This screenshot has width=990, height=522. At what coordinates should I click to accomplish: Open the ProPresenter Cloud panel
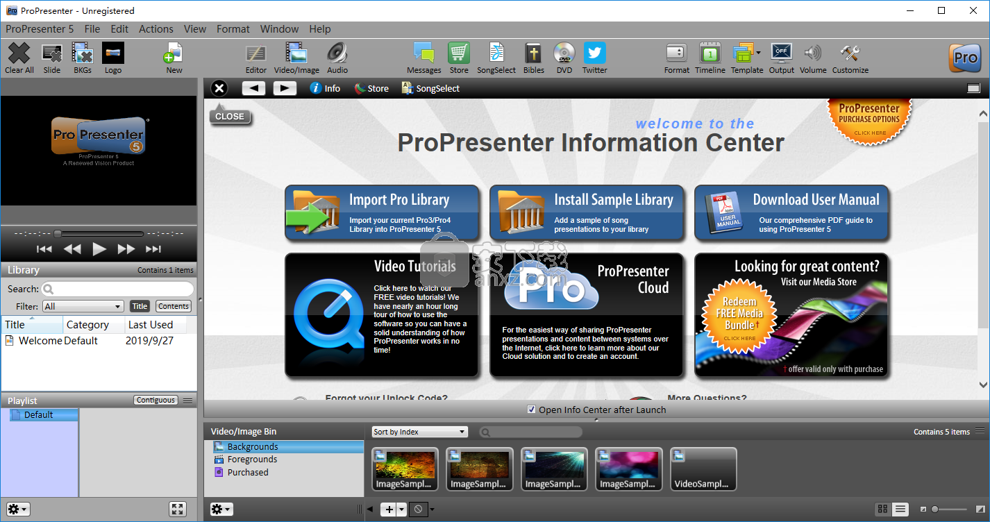click(587, 315)
